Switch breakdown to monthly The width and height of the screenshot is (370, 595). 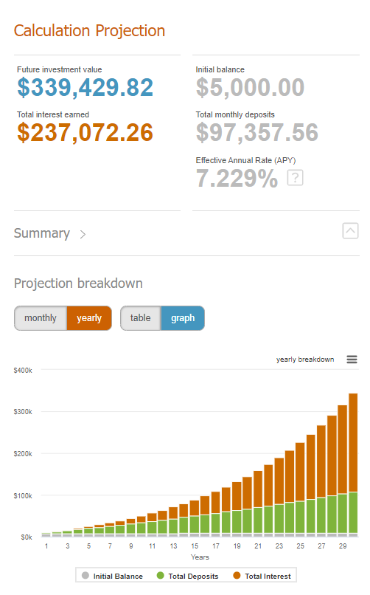pyautogui.click(x=41, y=318)
